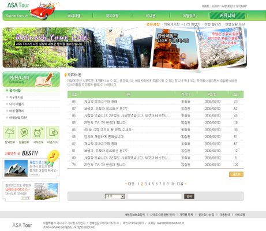The height and width of the screenshot is (231, 266).
Task: Select 여행상담 Q&A in the left sidebar
Action: pyautogui.click(x=18, y=117)
